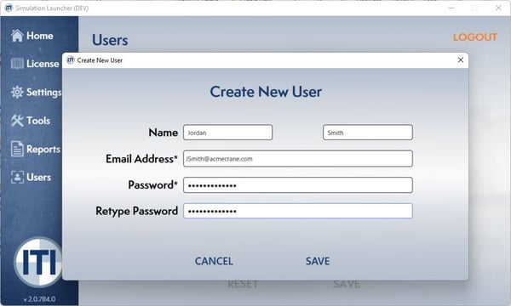
Task: Close the Create New User dialog
Action: [461, 60]
